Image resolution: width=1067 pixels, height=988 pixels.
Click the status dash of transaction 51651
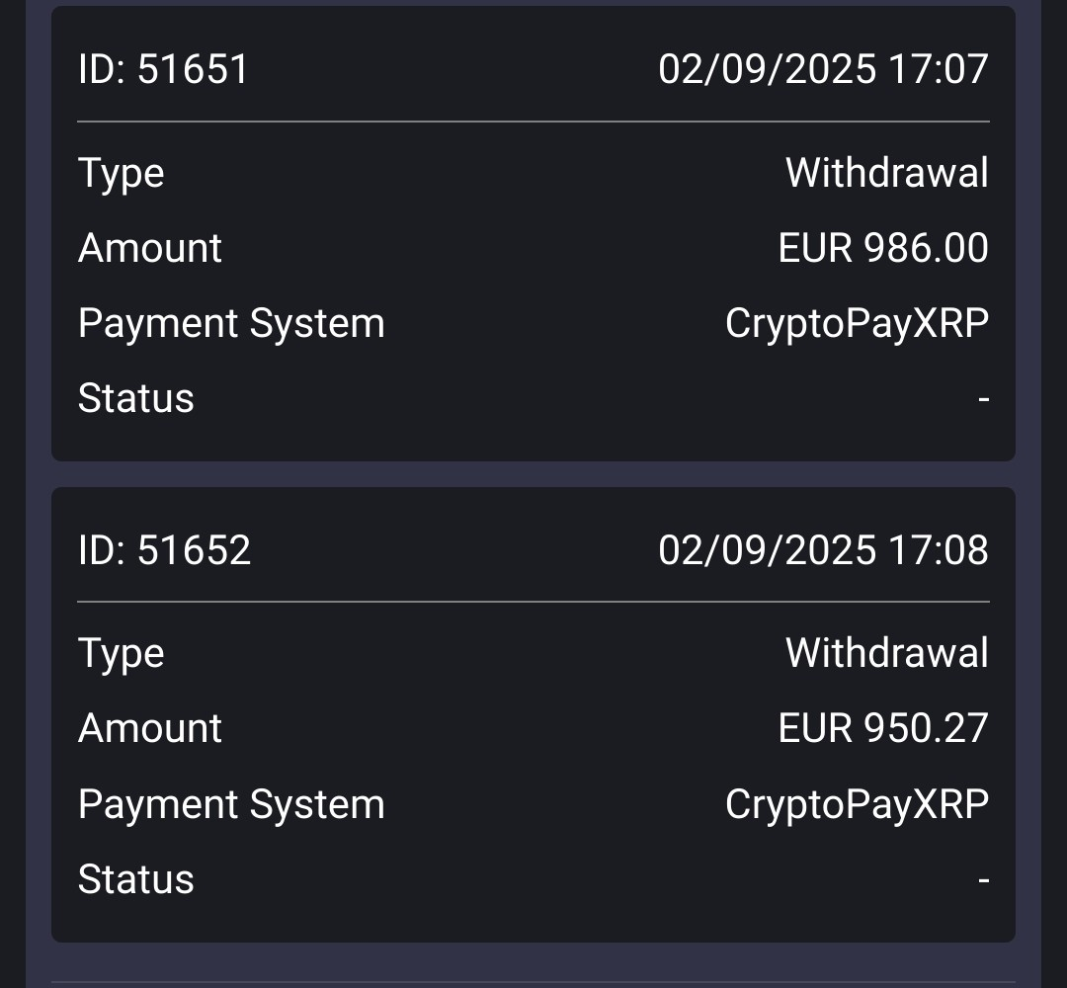point(983,399)
